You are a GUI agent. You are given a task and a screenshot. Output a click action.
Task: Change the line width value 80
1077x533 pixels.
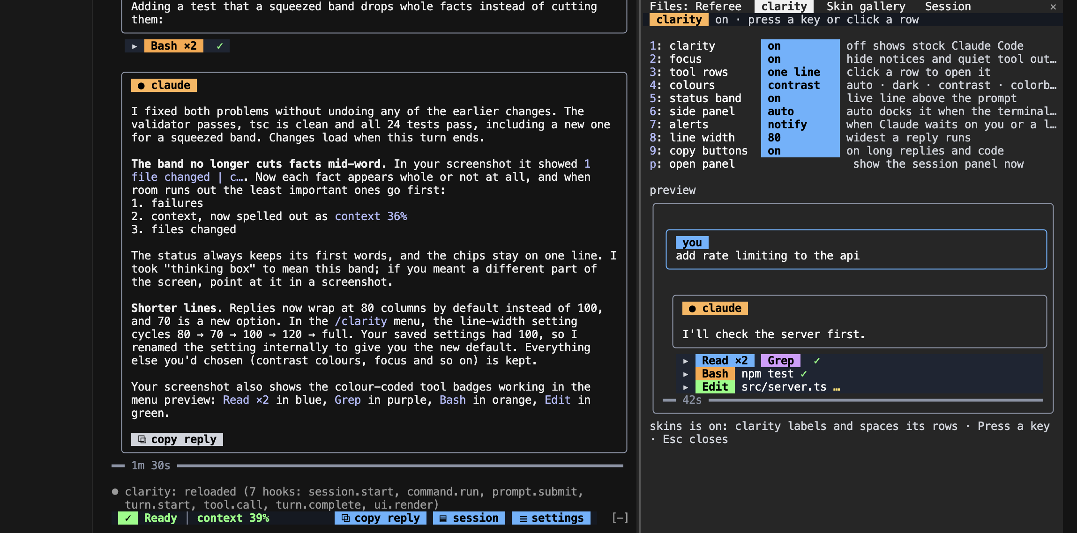pyautogui.click(x=800, y=138)
